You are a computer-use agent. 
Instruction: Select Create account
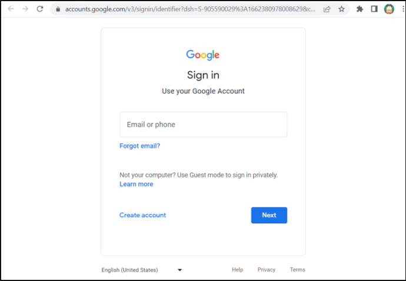coord(142,215)
